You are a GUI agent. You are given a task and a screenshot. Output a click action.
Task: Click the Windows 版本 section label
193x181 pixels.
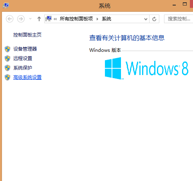[x=105, y=50]
